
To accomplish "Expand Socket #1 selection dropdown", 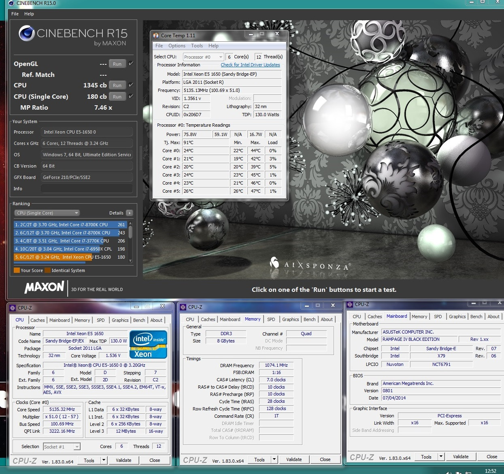I will (62, 447).
